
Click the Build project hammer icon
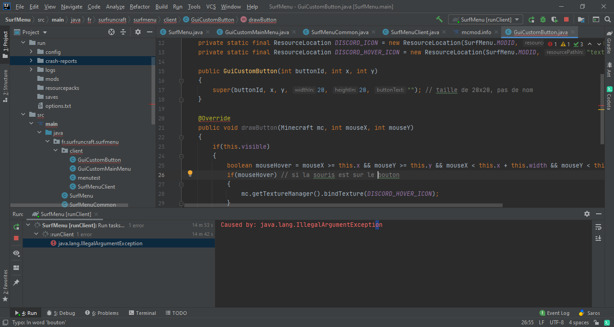(x=439, y=19)
